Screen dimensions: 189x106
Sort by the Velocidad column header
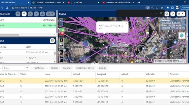coord(156,74)
